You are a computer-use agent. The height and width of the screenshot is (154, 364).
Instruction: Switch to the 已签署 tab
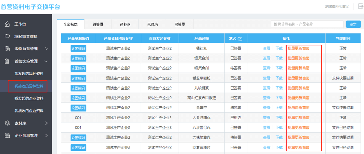tap(180, 24)
